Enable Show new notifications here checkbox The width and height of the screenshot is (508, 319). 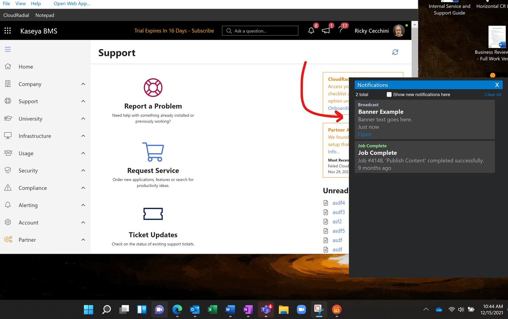389,94
